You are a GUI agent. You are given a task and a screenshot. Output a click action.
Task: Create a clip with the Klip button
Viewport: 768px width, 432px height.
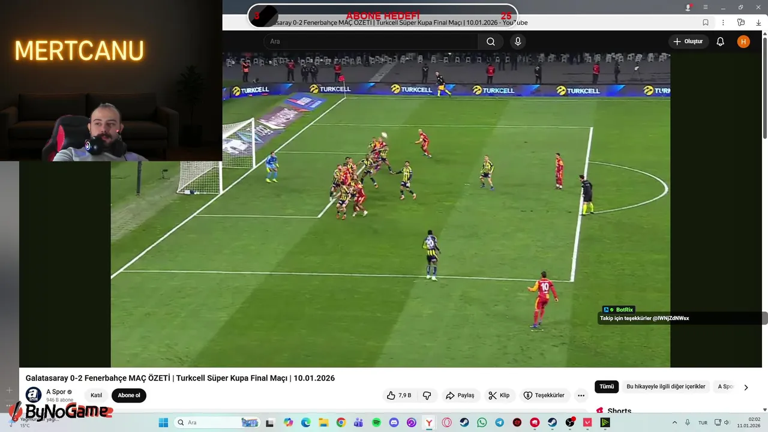click(499, 395)
